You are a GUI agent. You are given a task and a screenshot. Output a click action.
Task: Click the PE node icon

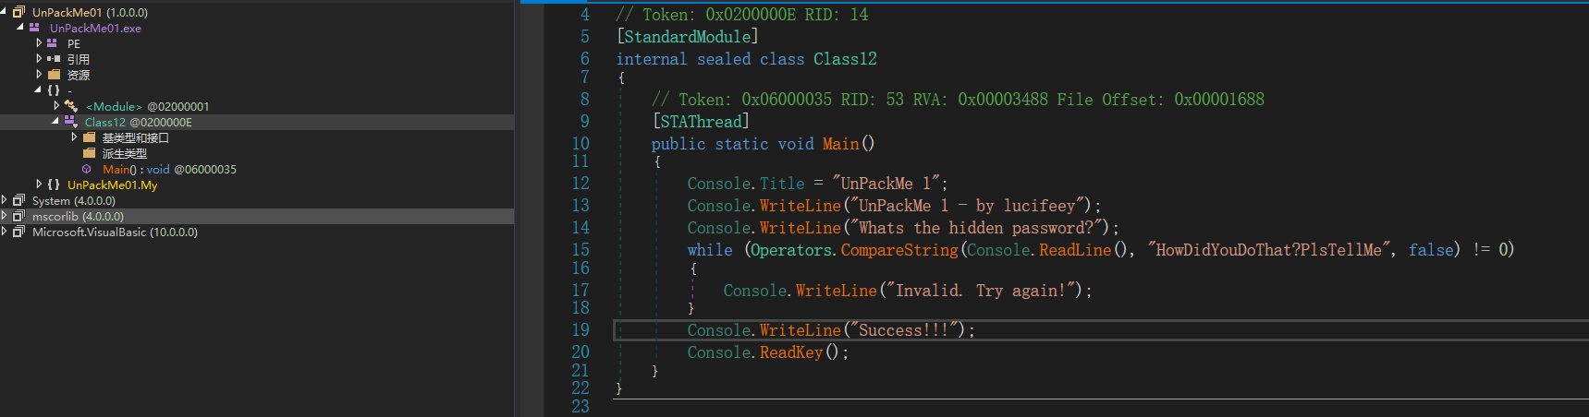pyautogui.click(x=52, y=43)
